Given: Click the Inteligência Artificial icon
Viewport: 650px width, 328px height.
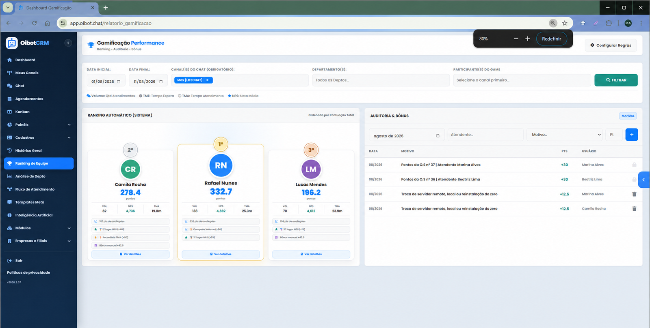Looking at the screenshot, I should pos(10,215).
